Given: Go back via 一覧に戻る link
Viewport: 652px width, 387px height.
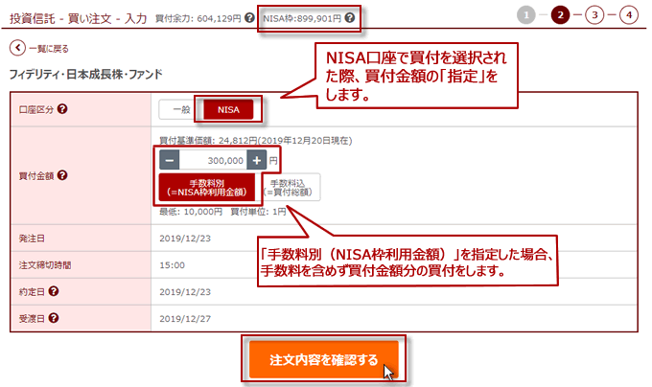Looking at the screenshot, I should point(49,49).
